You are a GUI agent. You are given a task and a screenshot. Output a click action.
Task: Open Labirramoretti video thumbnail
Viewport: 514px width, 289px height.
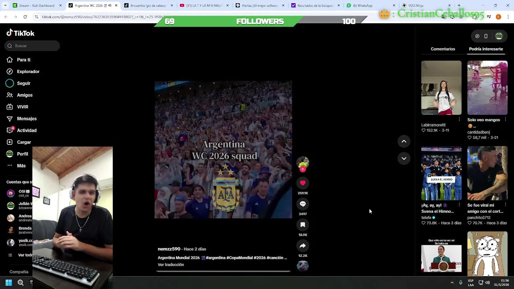[x=441, y=88]
